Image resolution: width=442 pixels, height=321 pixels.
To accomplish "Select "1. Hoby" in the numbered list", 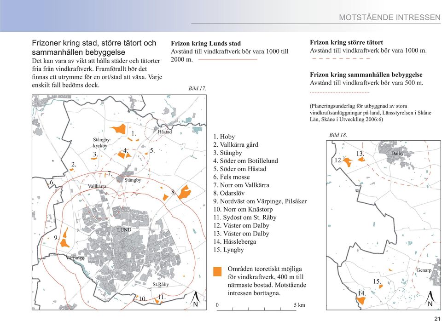I will [x=224, y=137].
